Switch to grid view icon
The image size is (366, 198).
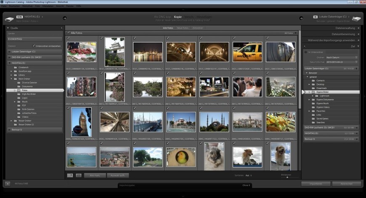coord(70,175)
